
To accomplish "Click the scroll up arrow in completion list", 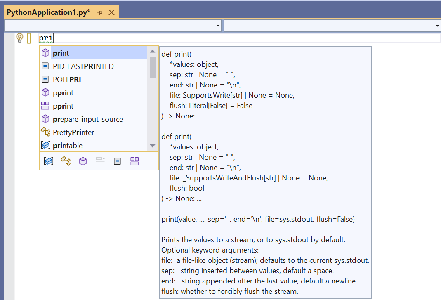I will (x=153, y=51).
